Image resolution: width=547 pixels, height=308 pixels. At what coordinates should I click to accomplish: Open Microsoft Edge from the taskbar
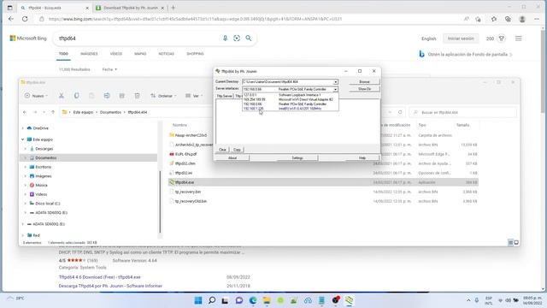(x=253, y=300)
